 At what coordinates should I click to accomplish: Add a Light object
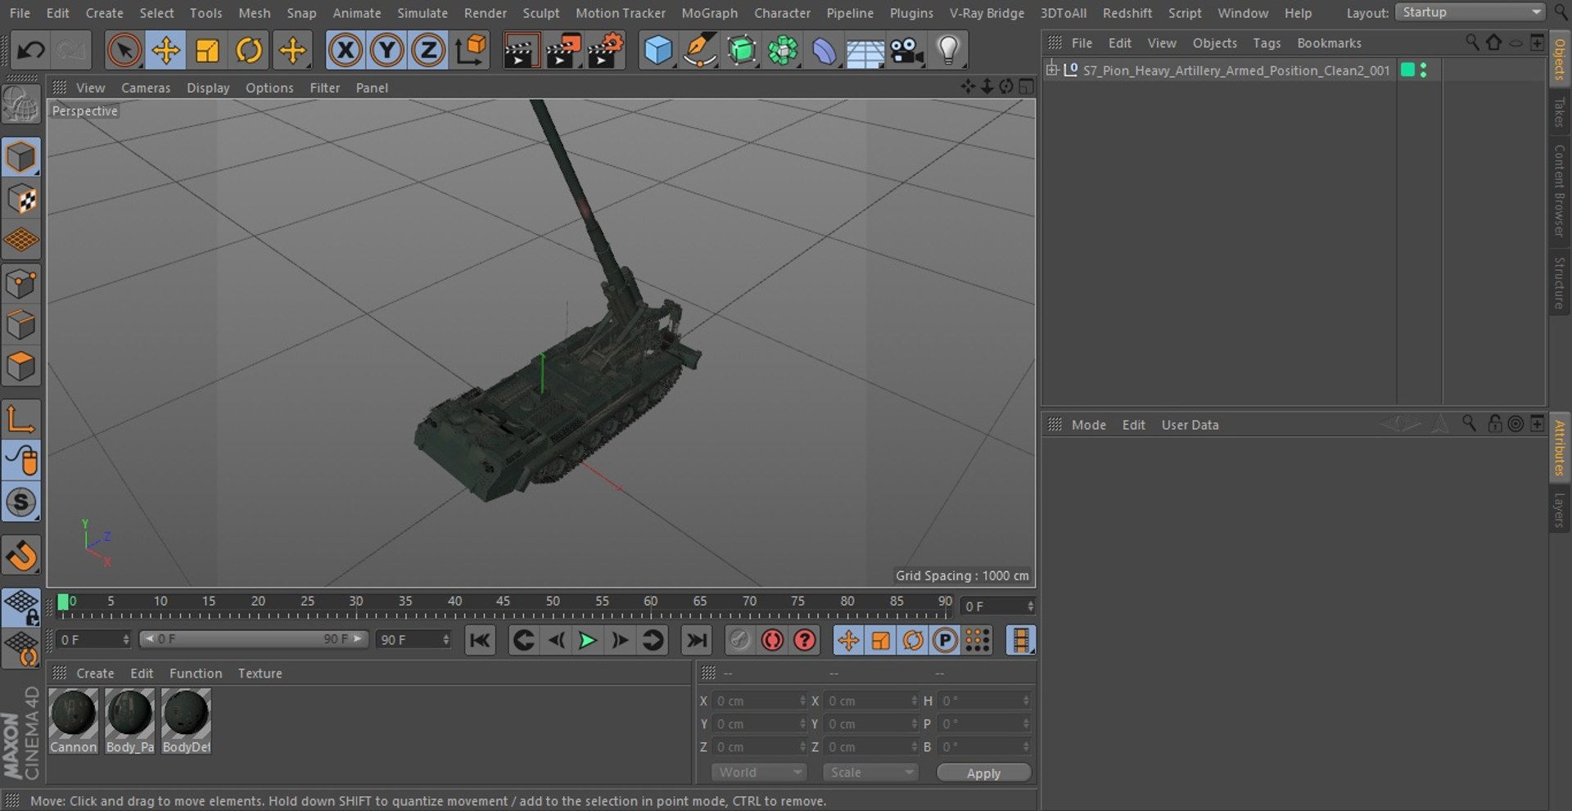coord(948,51)
